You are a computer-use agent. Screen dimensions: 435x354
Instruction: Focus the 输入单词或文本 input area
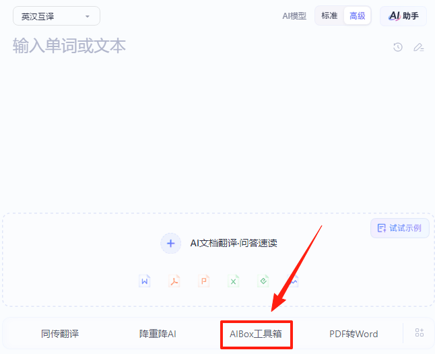pos(69,46)
